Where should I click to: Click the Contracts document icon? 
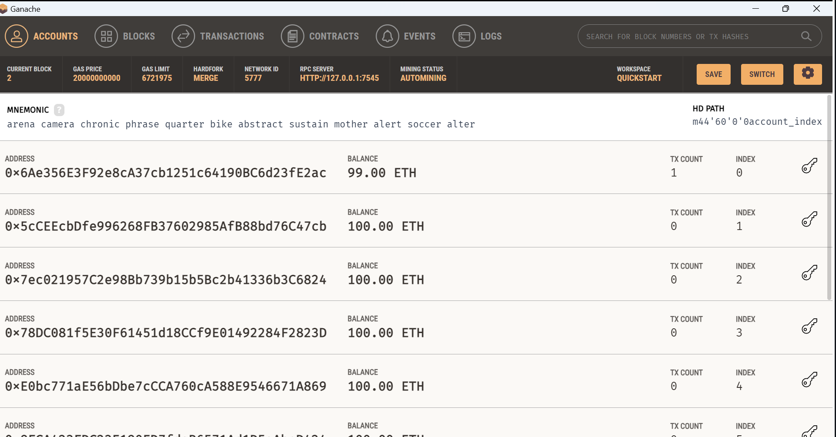(x=293, y=36)
